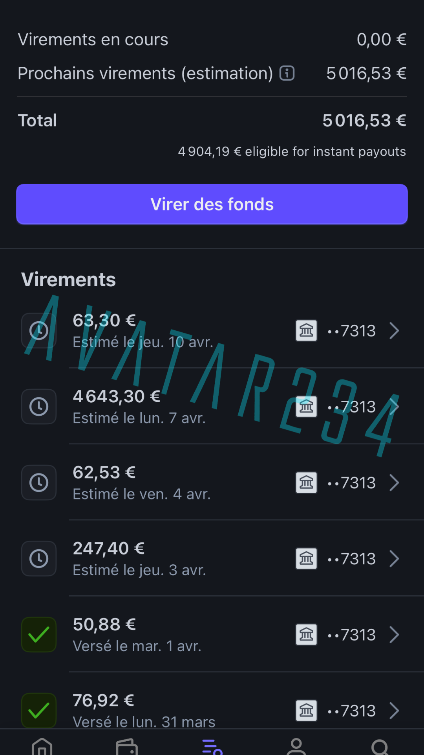Open the wallet tab in bottom bar

[x=127, y=746]
